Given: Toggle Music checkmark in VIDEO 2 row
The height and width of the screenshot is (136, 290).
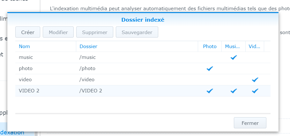Looking at the screenshot, I should click(234, 91).
